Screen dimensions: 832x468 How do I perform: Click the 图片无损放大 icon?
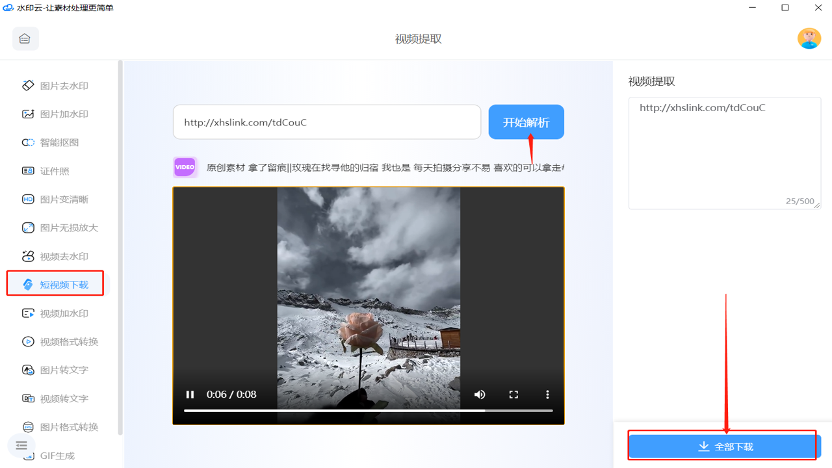tap(28, 227)
